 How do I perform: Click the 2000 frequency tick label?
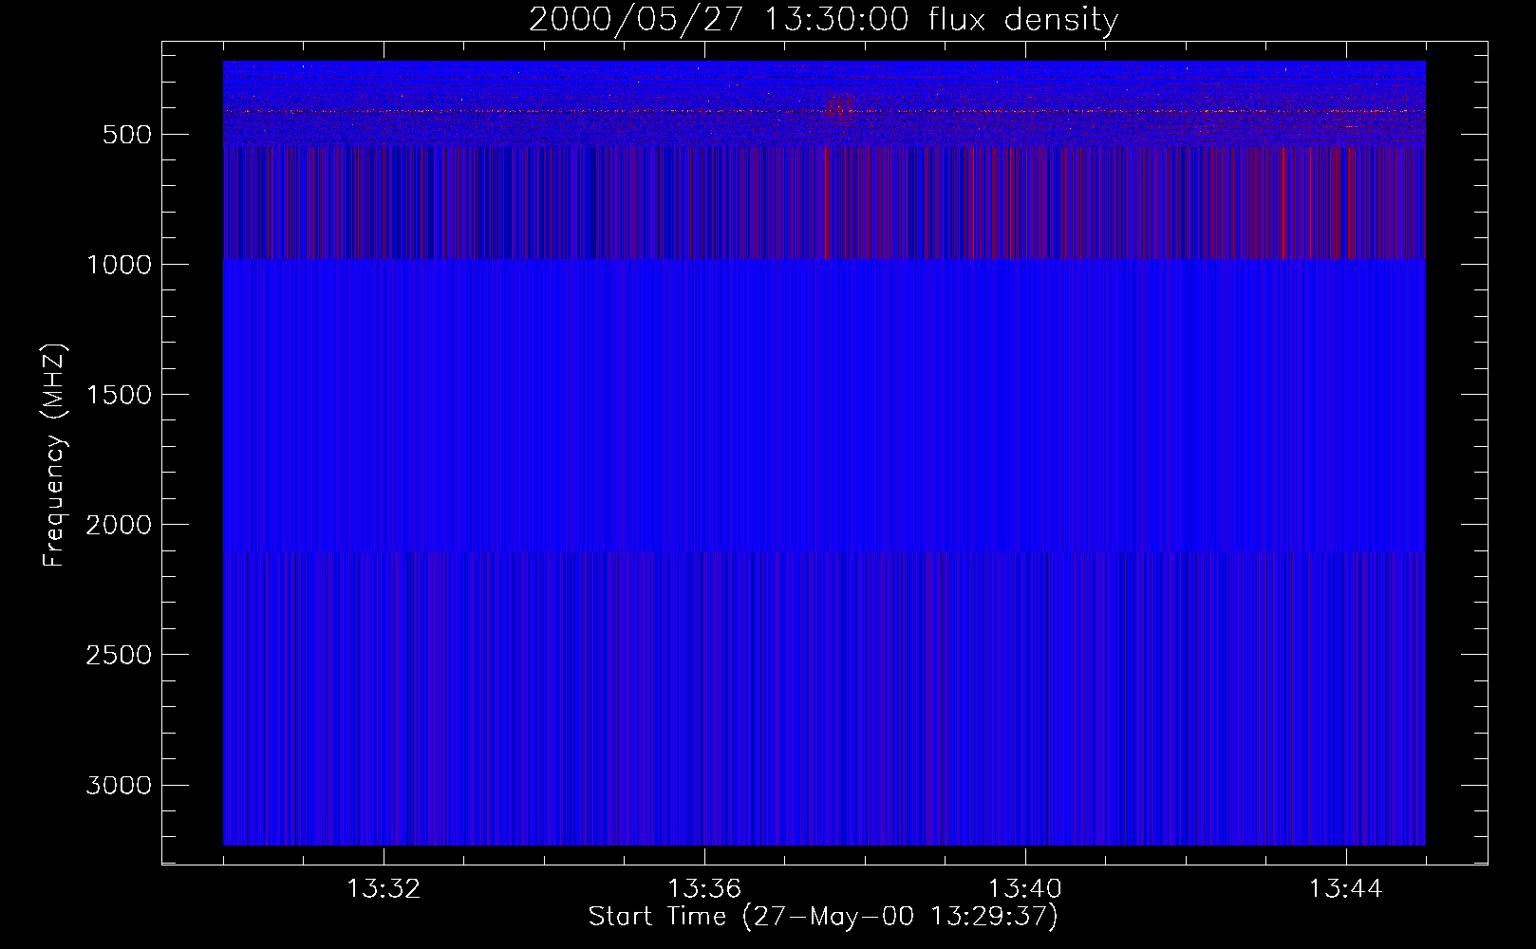pos(119,525)
